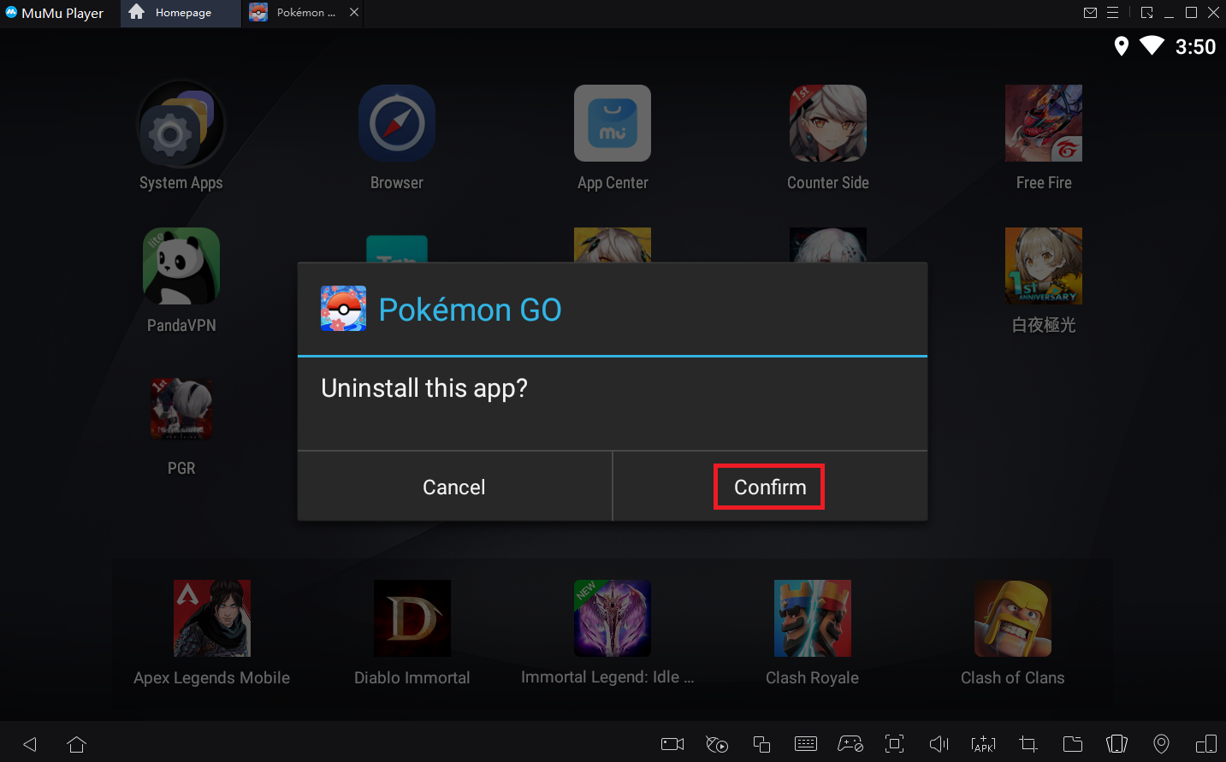Click the shake device icon
Screen dimensions: 1226x762
pos(1117,744)
